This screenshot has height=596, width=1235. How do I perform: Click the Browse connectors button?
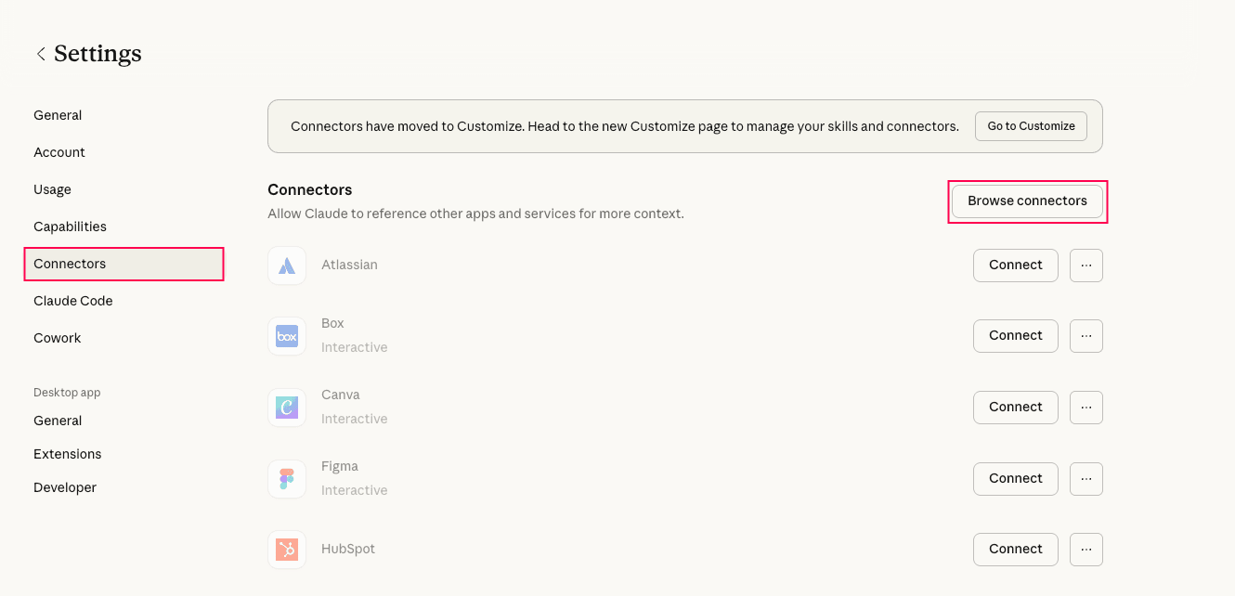coord(1027,201)
